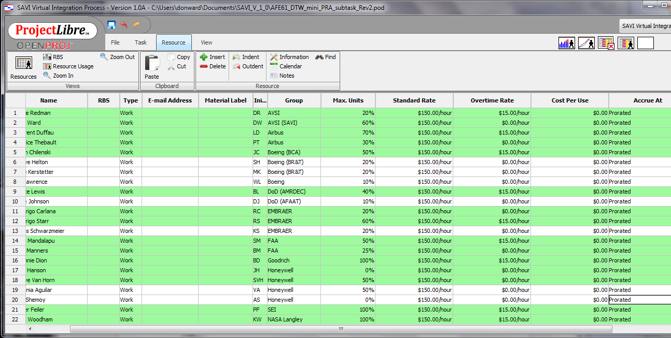Click the horizontal scrollbar thumb
The image size is (671, 338).
click(340, 329)
